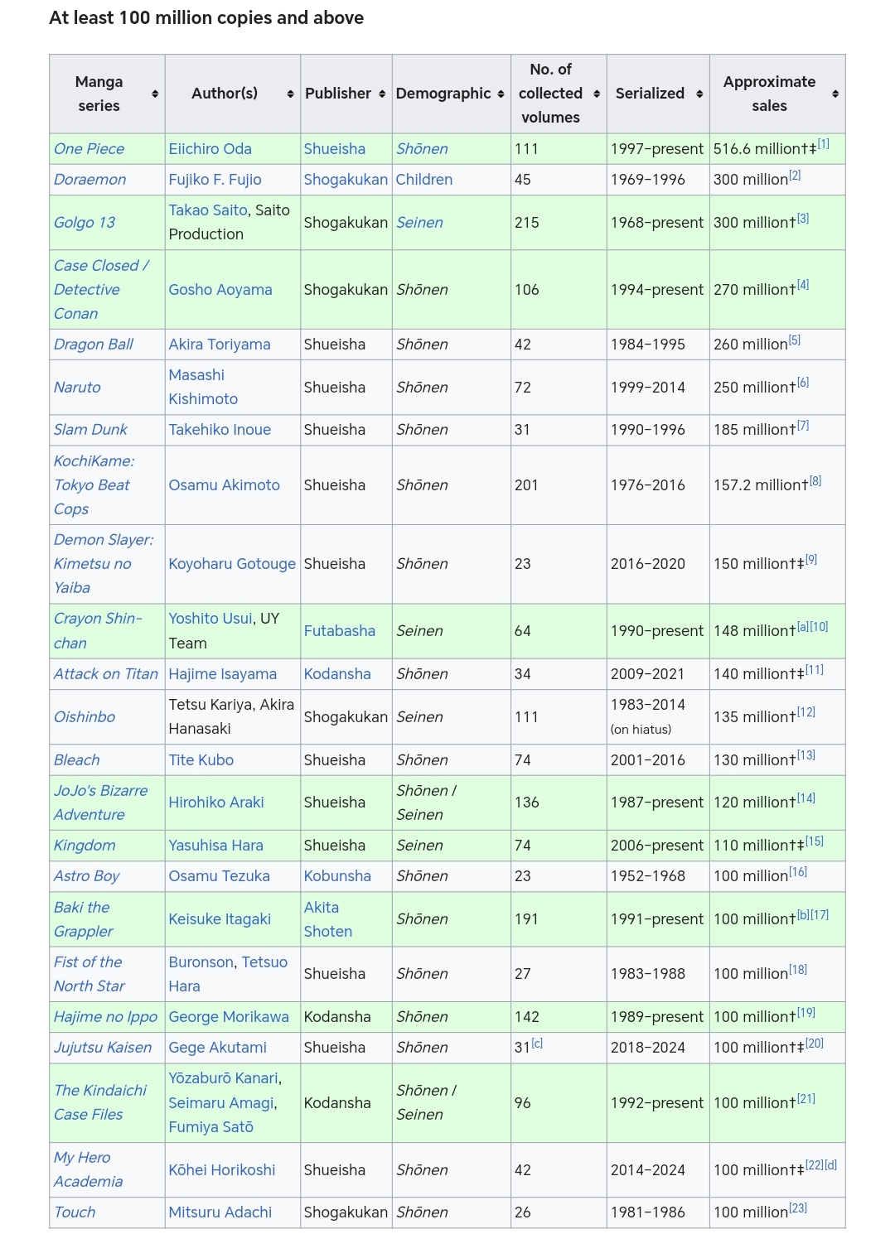Open note [c] on Jujutsu Kaisen volumes
This screenshot has width=895, height=1234.
tap(537, 1044)
